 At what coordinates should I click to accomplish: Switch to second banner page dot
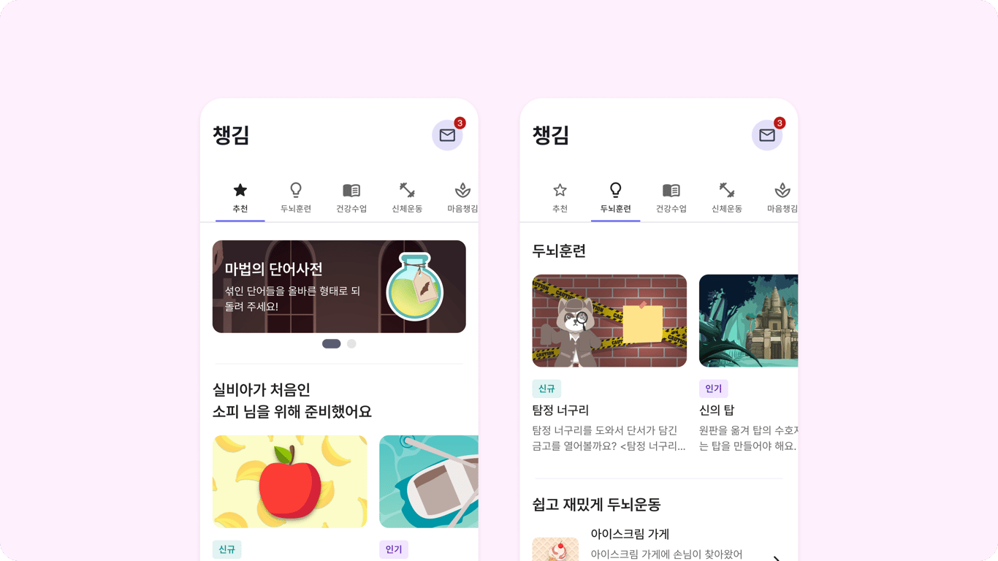pyautogui.click(x=351, y=344)
